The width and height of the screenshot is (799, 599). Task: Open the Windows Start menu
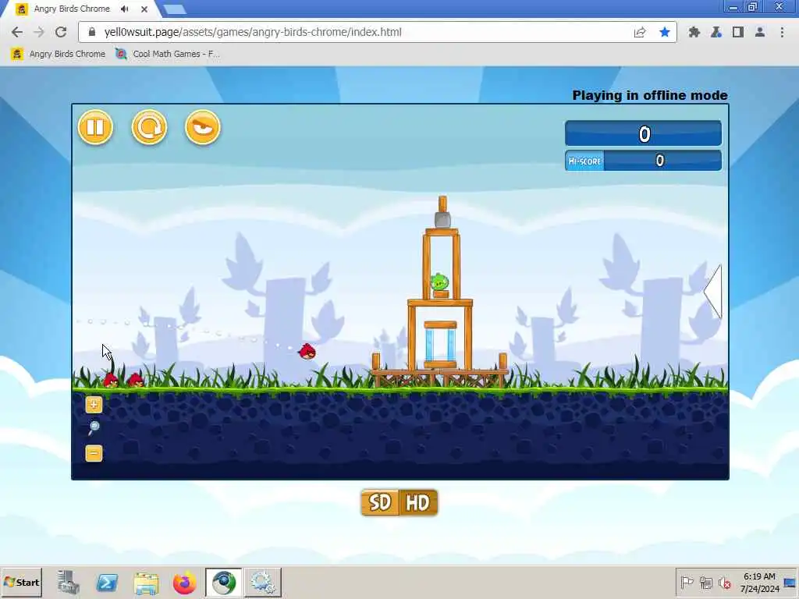pyautogui.click(x=21, y=582)
